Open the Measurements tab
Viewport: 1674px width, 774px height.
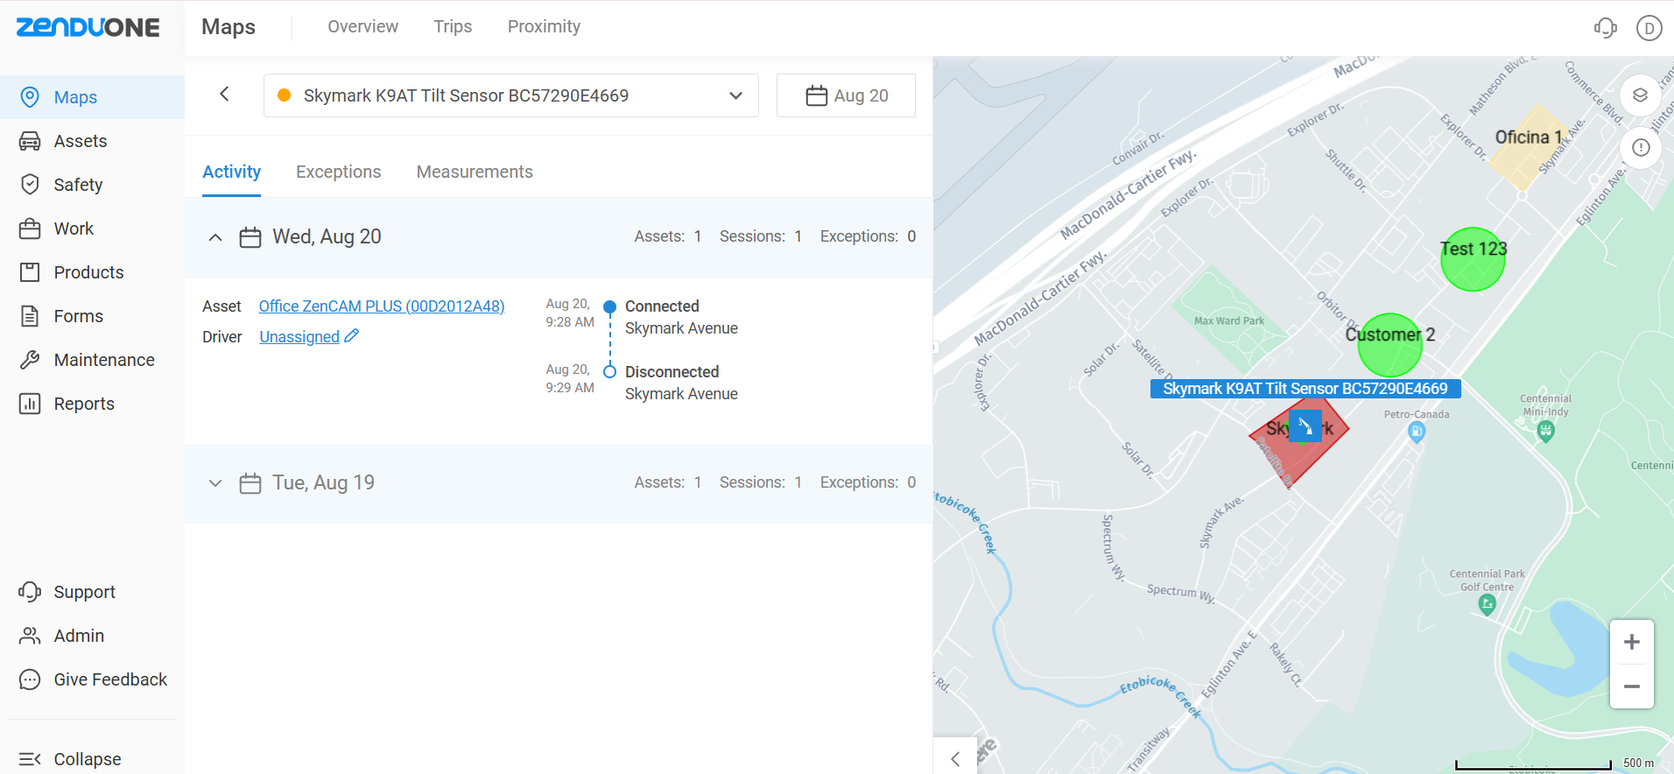coord(475,172)
